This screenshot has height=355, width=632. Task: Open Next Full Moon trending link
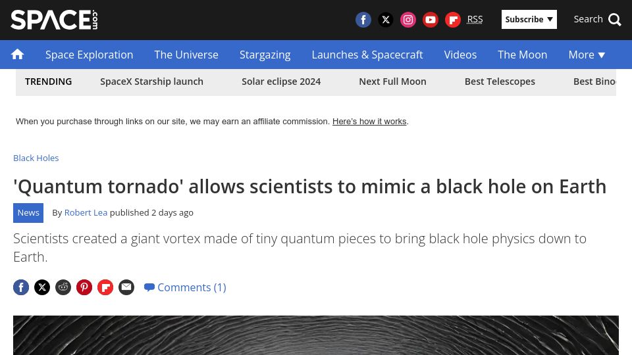[392, 82]
